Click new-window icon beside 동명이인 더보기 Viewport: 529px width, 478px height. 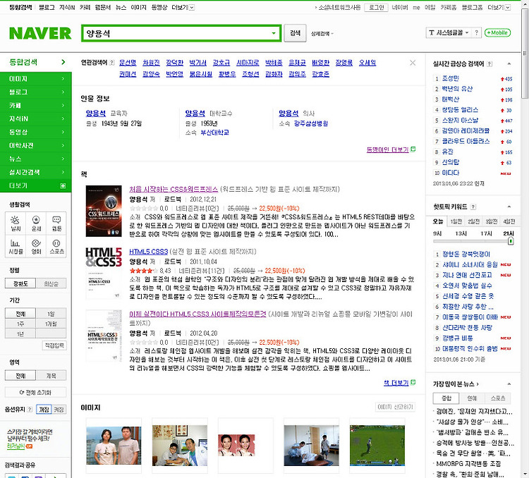(413, 149)
